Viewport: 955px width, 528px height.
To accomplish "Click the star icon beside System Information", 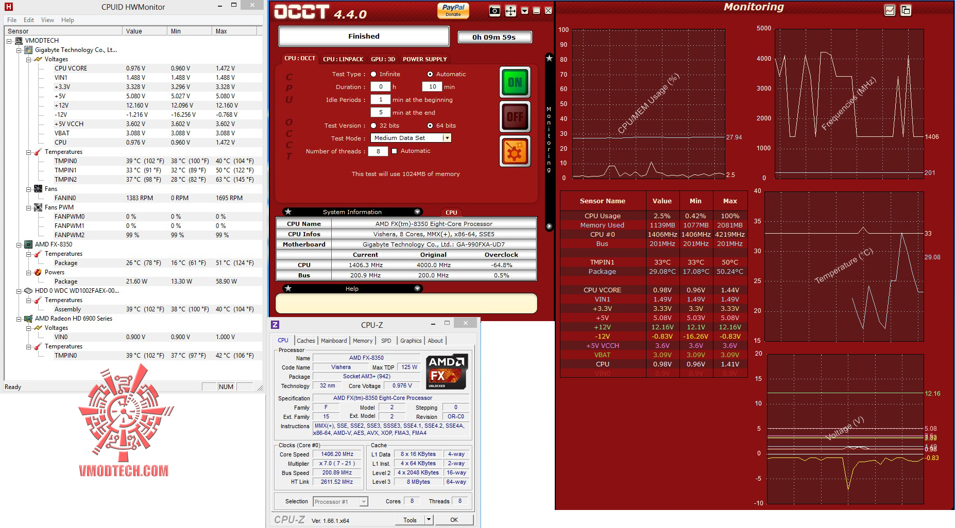I will point(288,212).
